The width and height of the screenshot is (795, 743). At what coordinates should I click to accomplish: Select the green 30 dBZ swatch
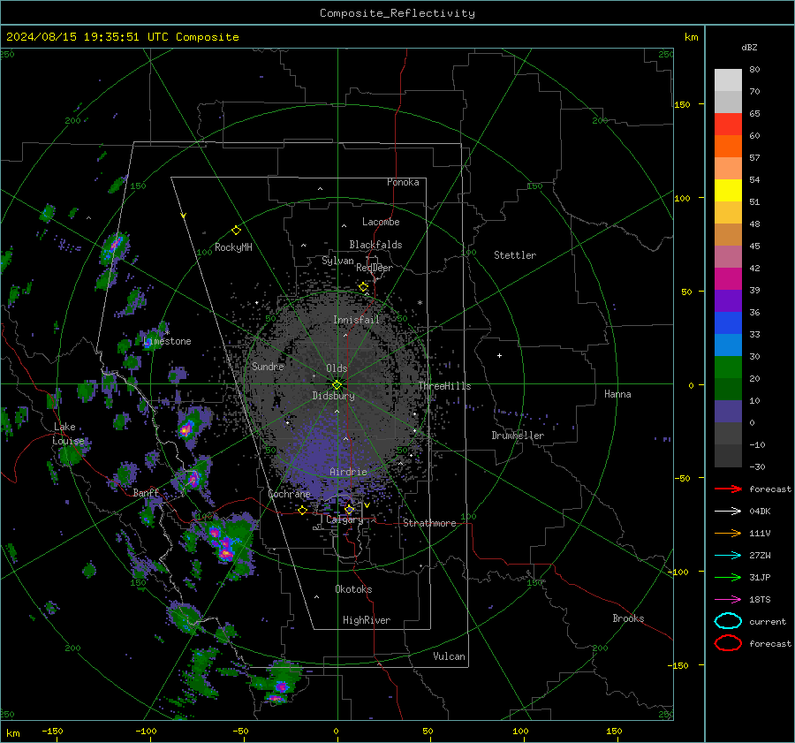tap(728, 367)
